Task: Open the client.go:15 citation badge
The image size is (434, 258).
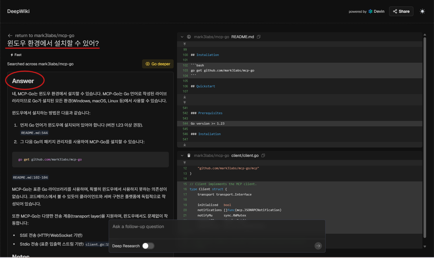Action: tap(97, 244)
